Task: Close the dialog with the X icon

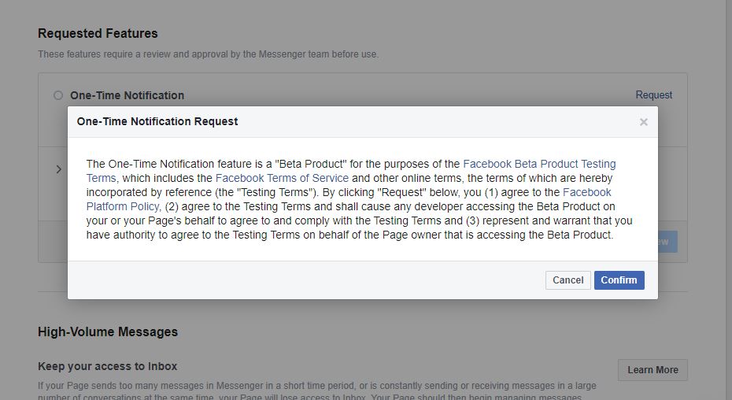Action: pyautogui.click(x=643, y=122)
